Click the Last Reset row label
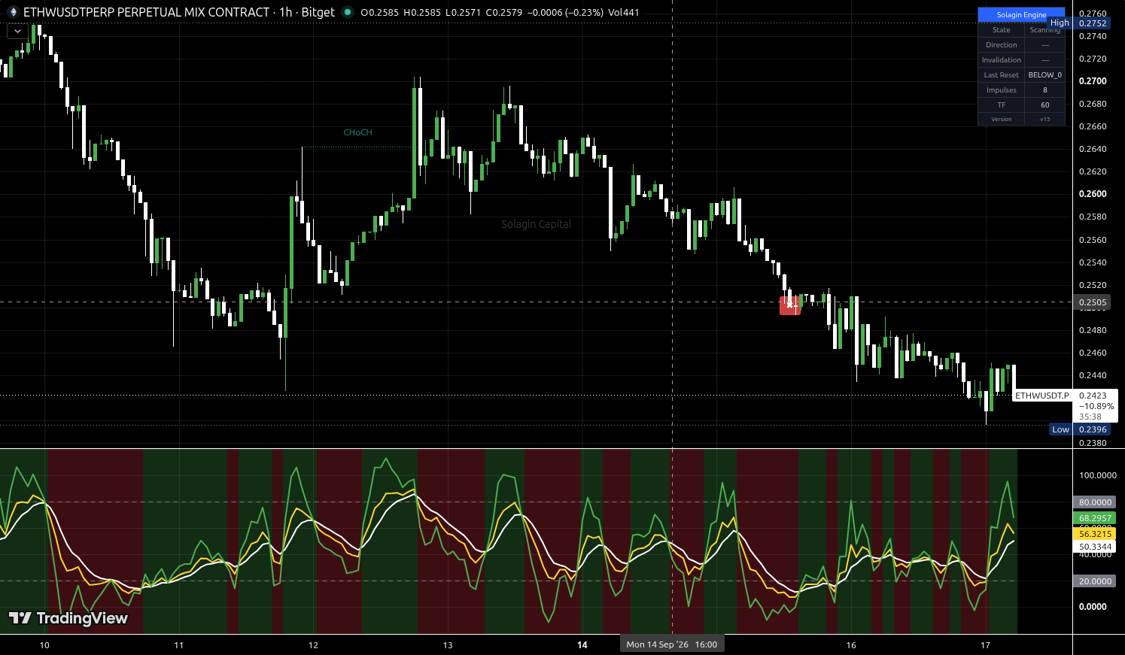The height and width of the screenshot is (655, 1125). pos(1002,75)
